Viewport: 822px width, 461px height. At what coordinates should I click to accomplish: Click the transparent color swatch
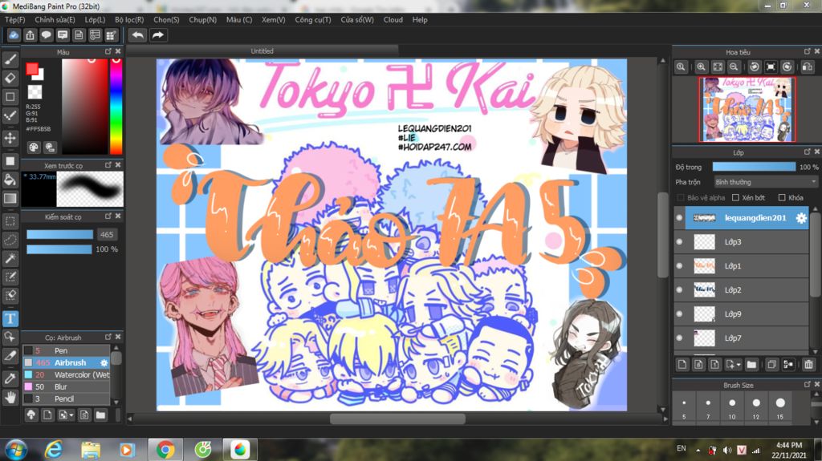tap(35, 91)
